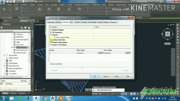
Task: Open Google Chrome from taskbar
Action: point(44,98)
